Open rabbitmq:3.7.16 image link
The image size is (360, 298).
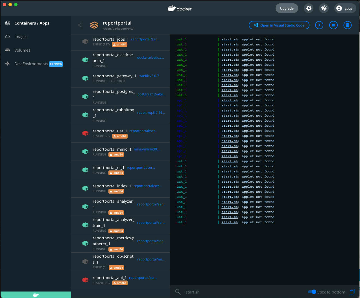point(151,113)
